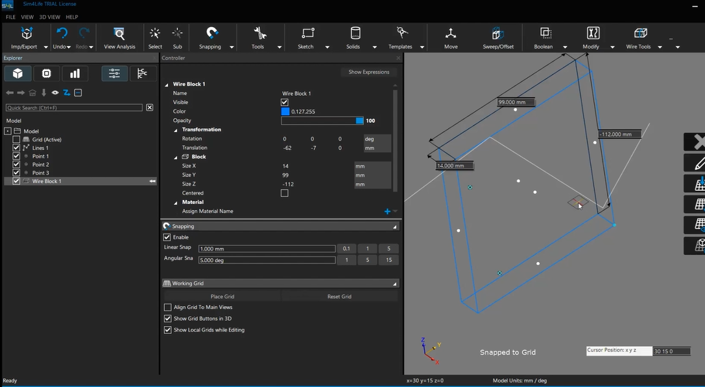Click the Sweep/Offset tool icon
Image resolution: width=705 pixels, height=387 pixels.
click(498, 34)
